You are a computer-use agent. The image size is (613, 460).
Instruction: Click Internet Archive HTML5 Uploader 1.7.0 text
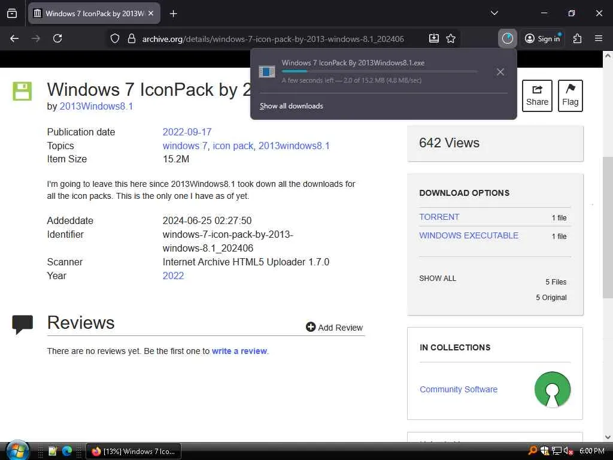click(x=246, y=262)
